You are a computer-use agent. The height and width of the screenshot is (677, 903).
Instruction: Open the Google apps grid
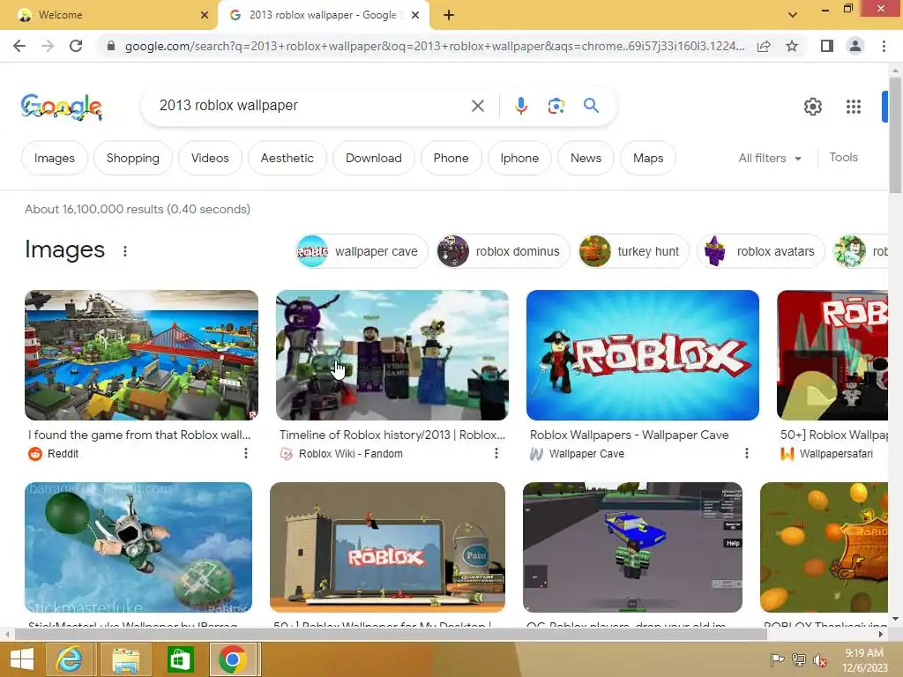853,107
